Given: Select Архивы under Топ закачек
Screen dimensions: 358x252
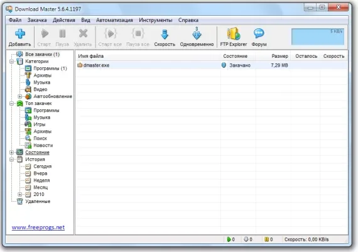Looking at the screenshot, I should pyautogui.click(x=43, y=131).
